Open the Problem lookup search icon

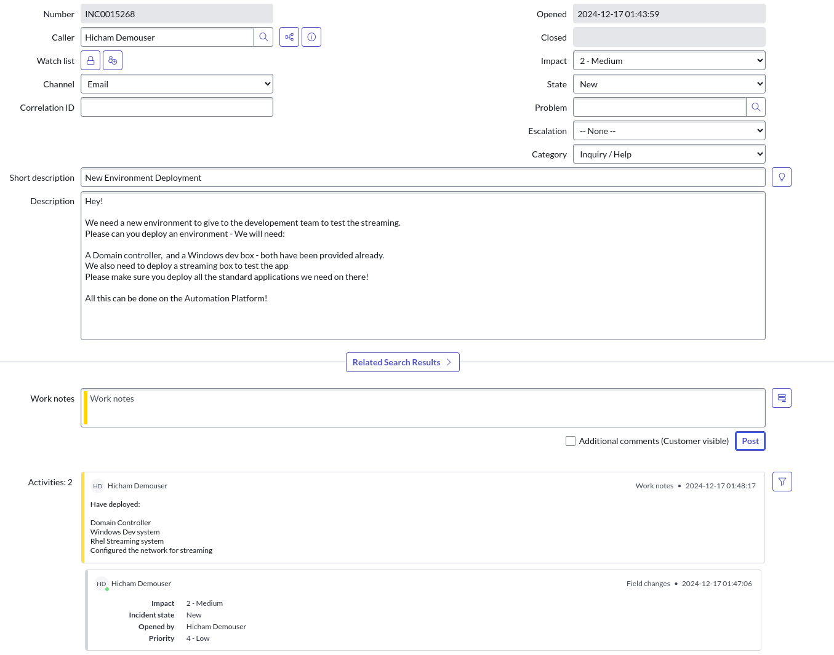click(x=756, y=107)
